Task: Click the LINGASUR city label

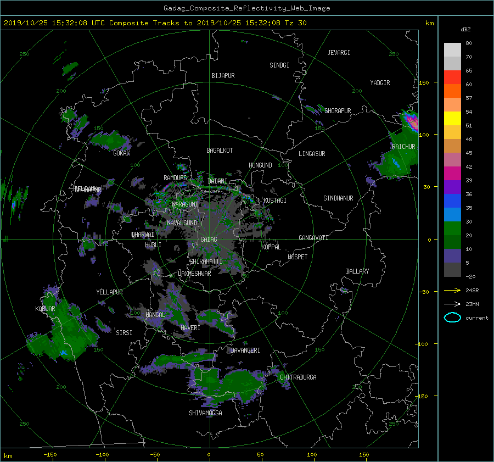Action: click(x=312, y=154)
